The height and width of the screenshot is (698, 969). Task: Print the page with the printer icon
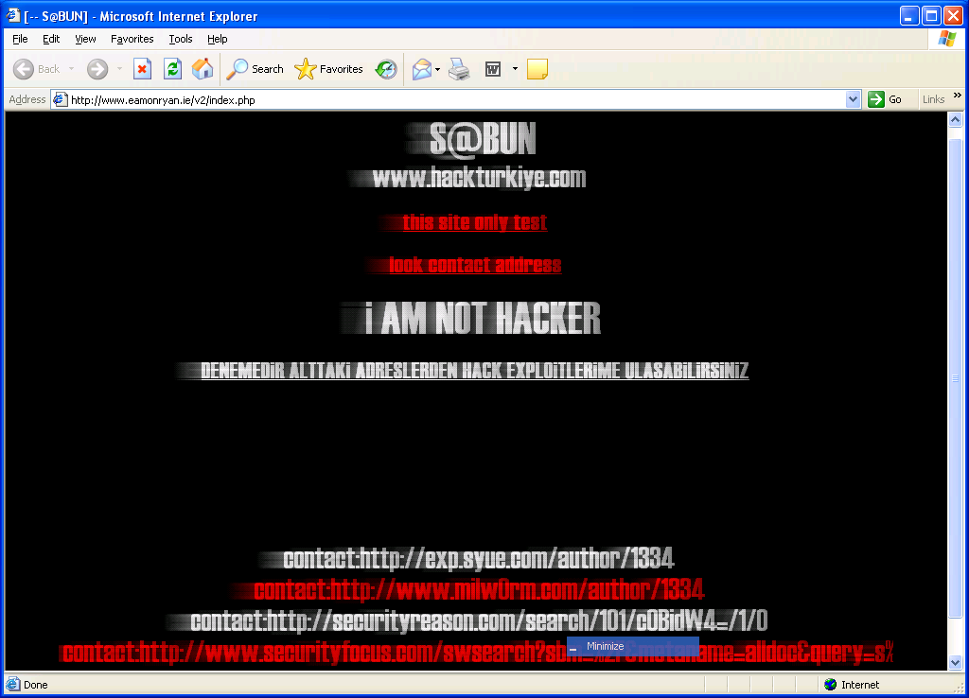(459, 69)
